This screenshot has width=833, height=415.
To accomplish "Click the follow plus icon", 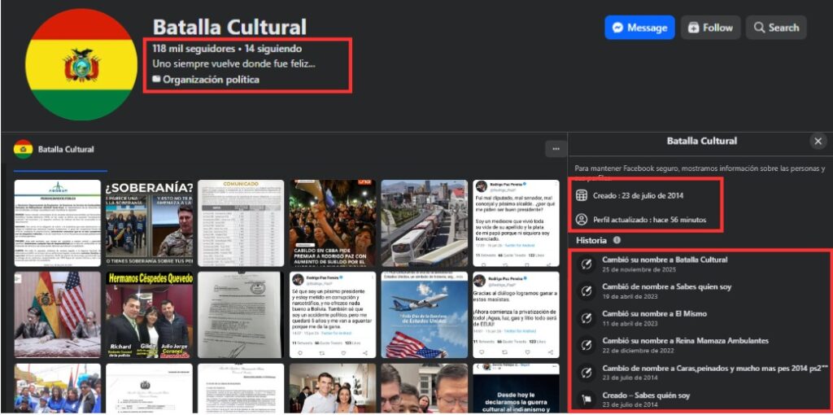I will coord(693,28).
